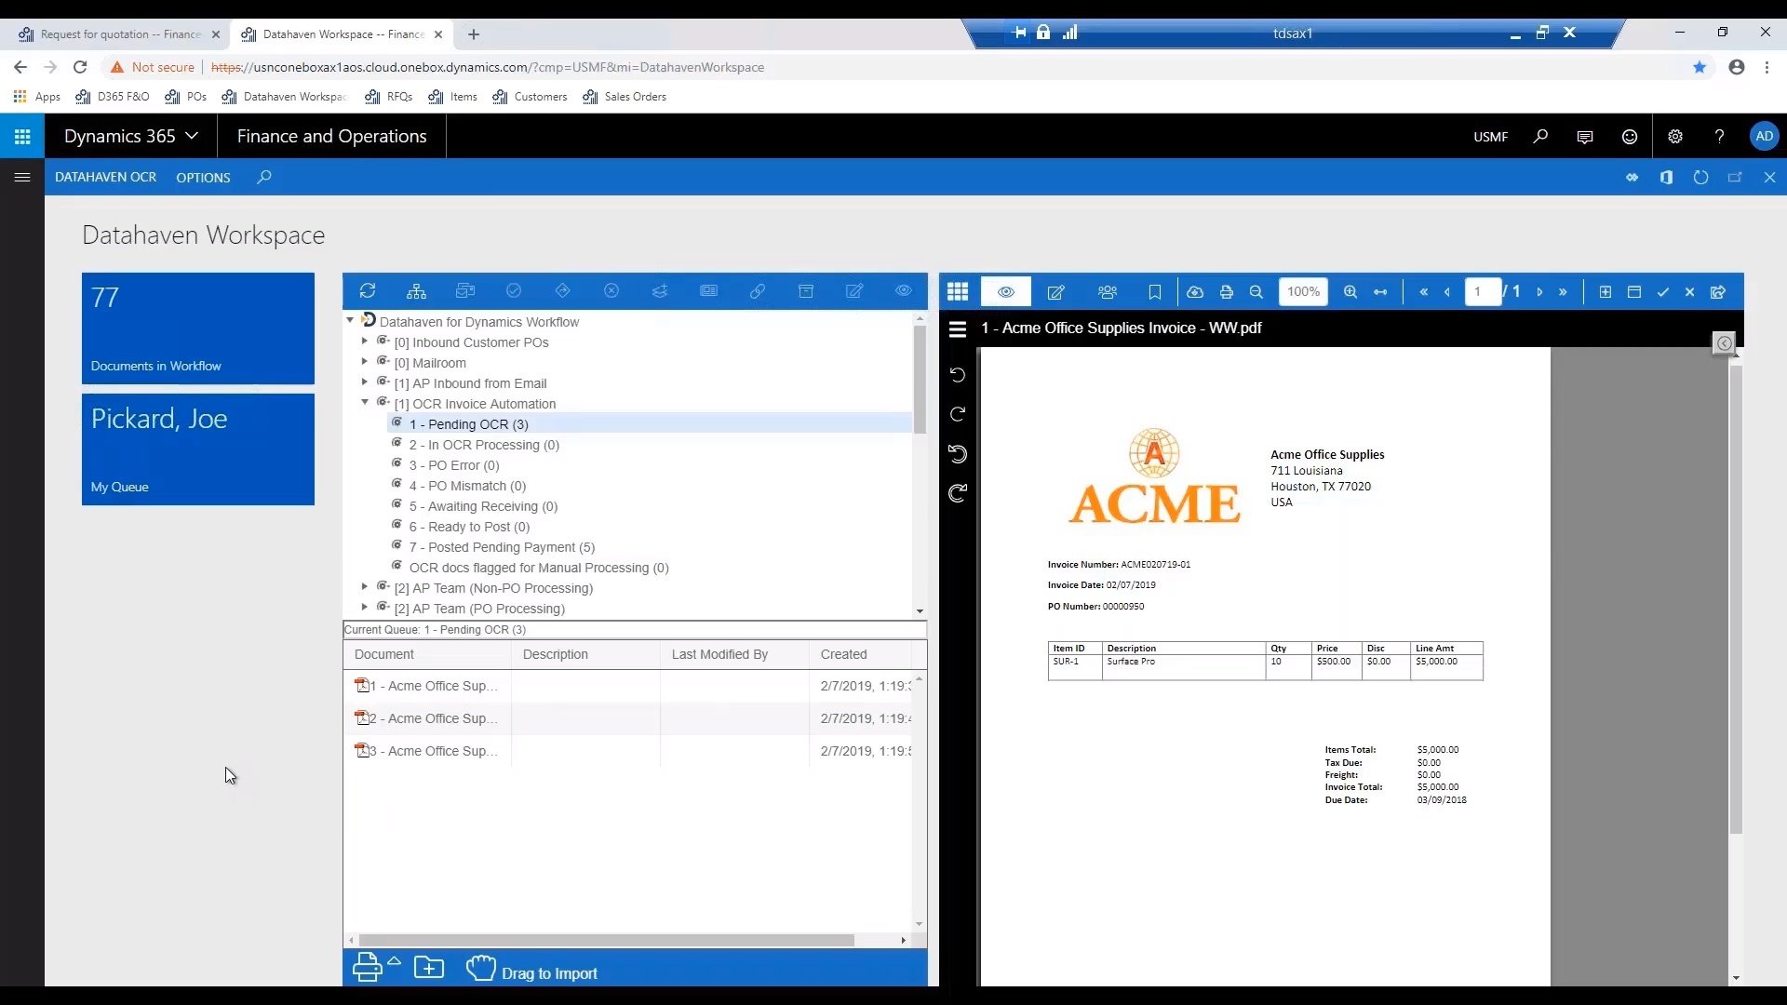Image resolution: width=1787 pixels, height=1005 pixels.
Task: Switch to the Request for quotation browser tab
Action: pyautogui.click(x=112, y=34)
